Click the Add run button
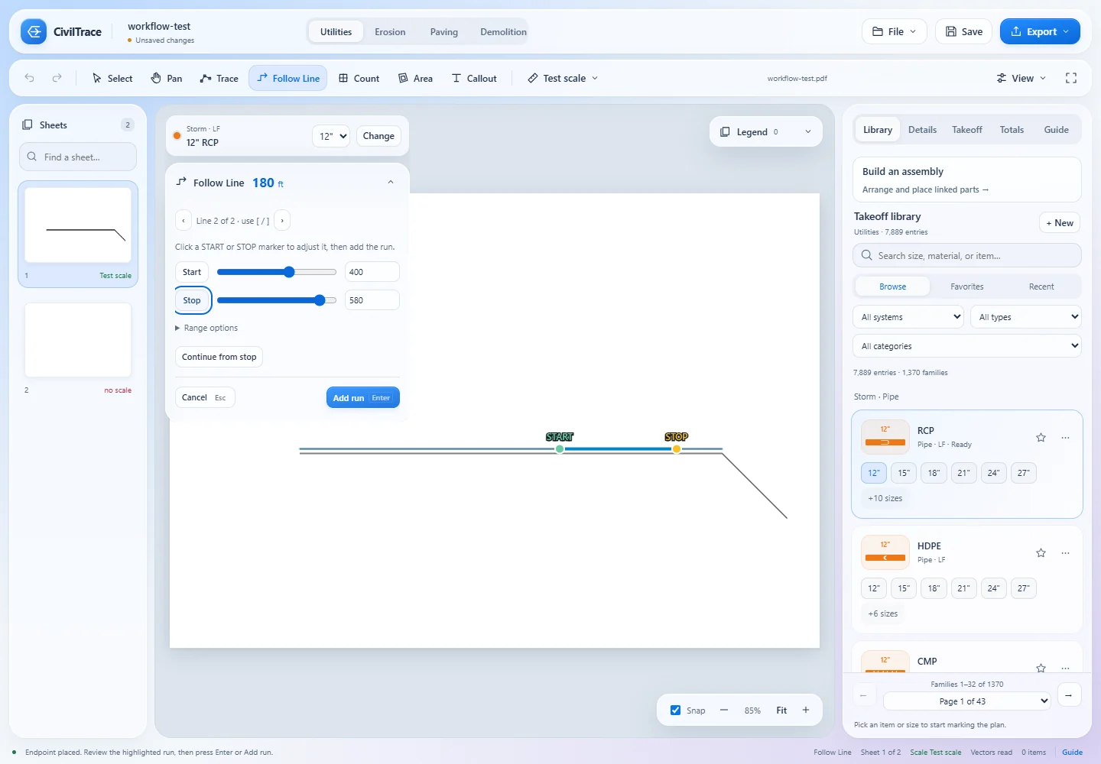 363,398
